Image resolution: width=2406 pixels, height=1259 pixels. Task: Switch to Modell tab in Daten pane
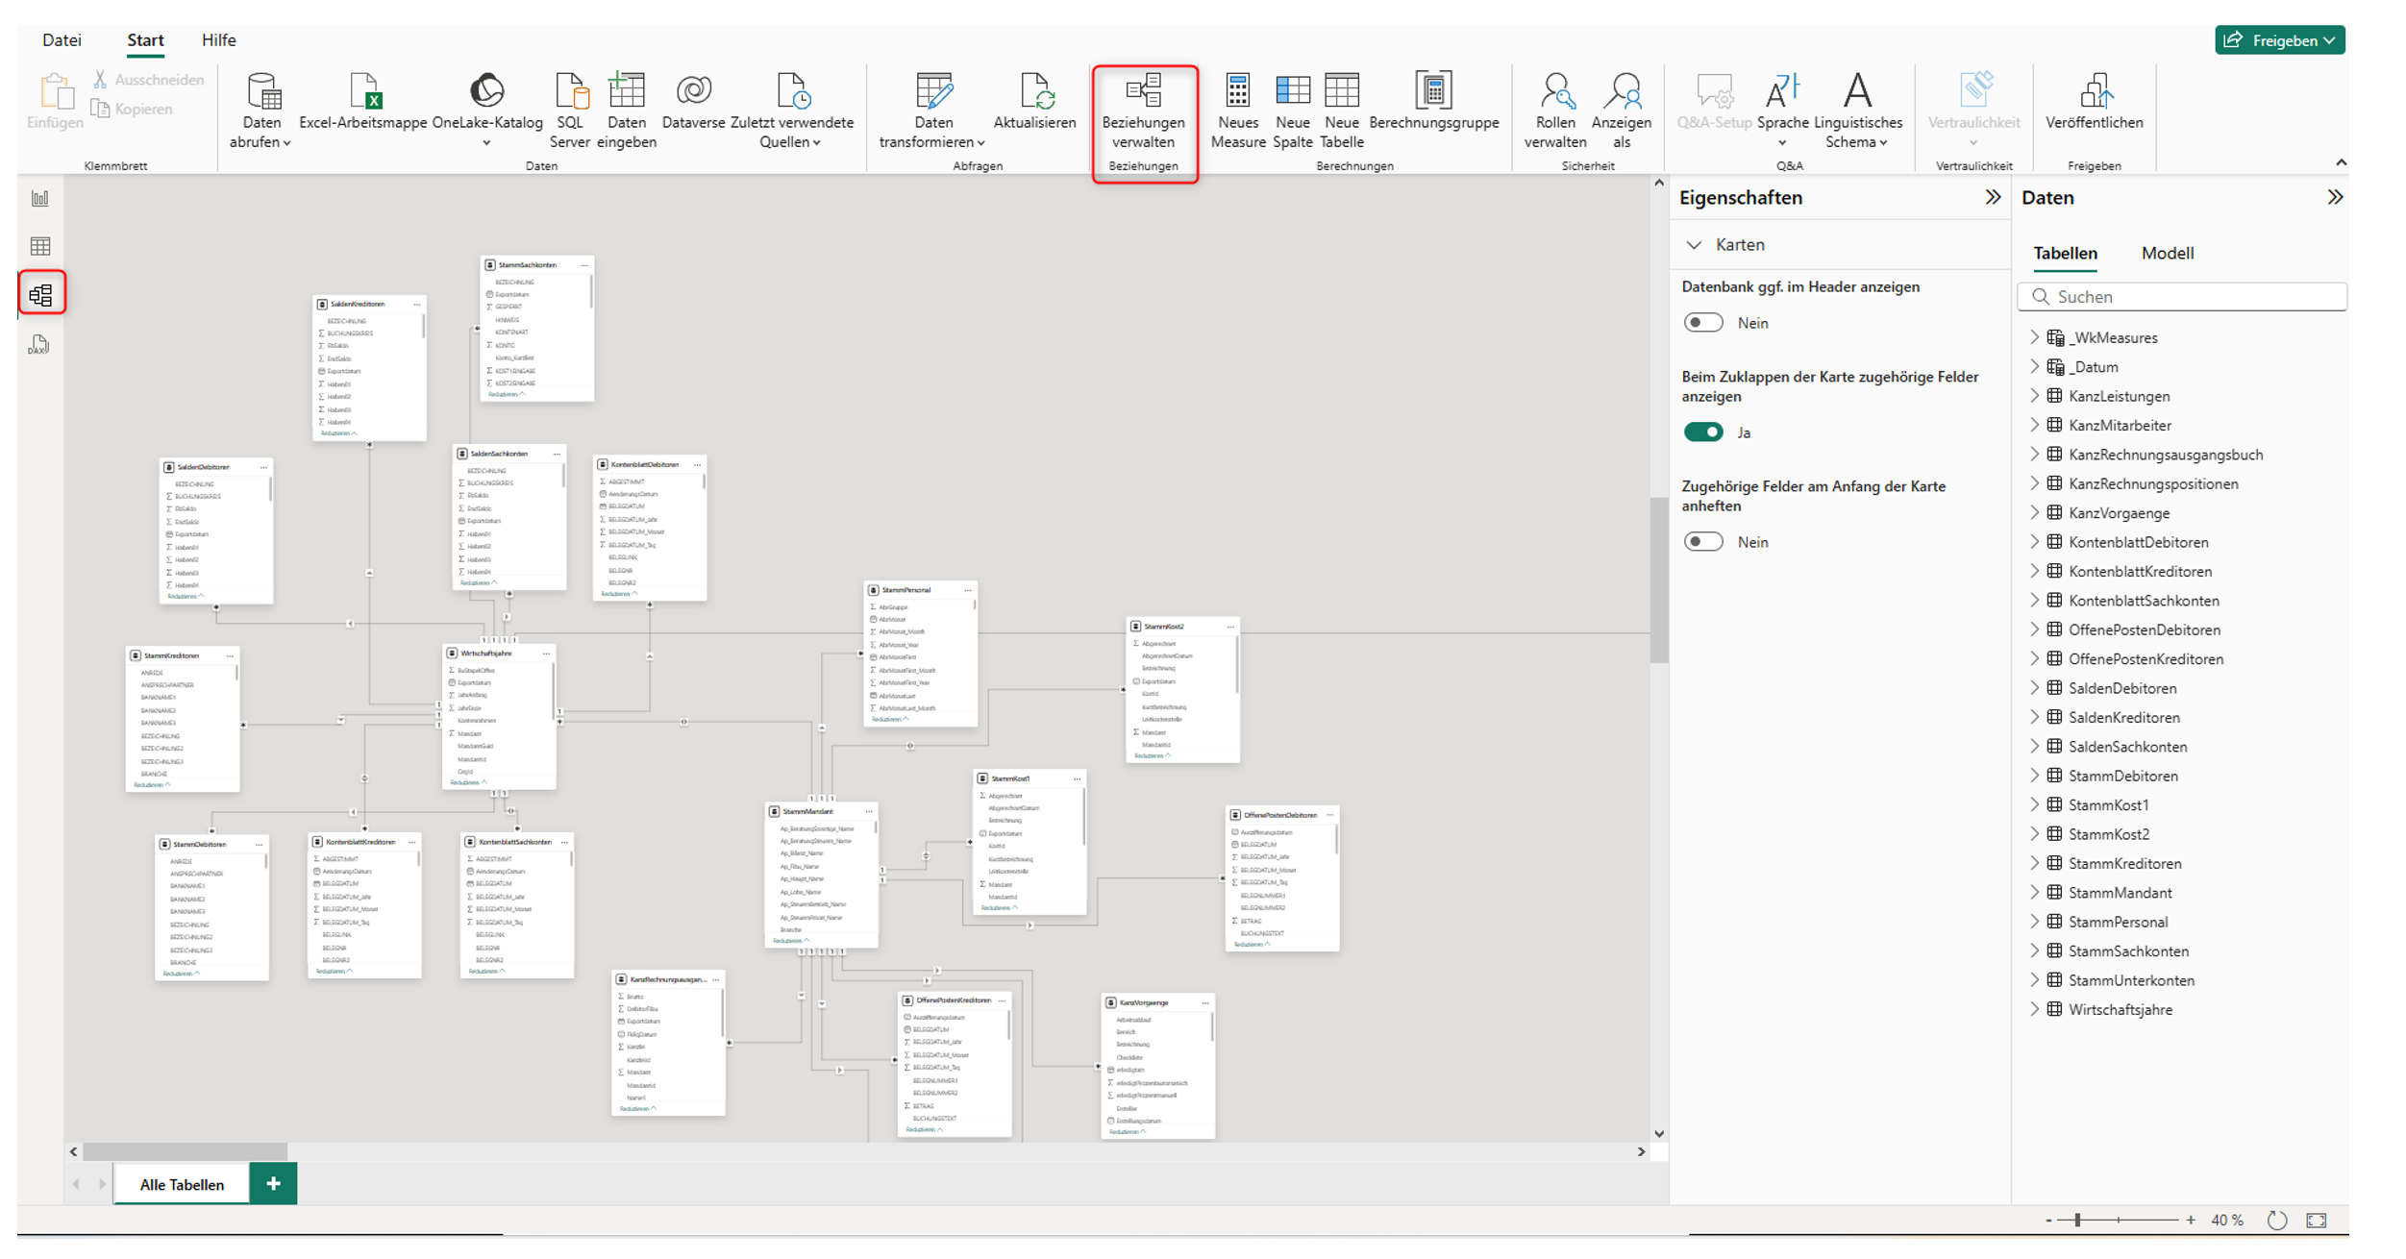point(2168,254)
